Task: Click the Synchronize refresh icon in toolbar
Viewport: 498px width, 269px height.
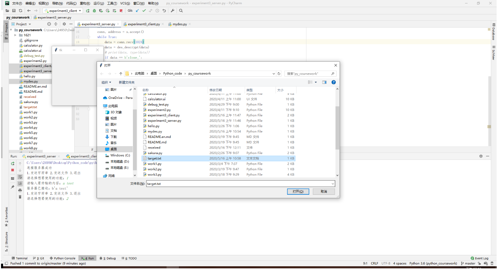Action: [21, 11]
